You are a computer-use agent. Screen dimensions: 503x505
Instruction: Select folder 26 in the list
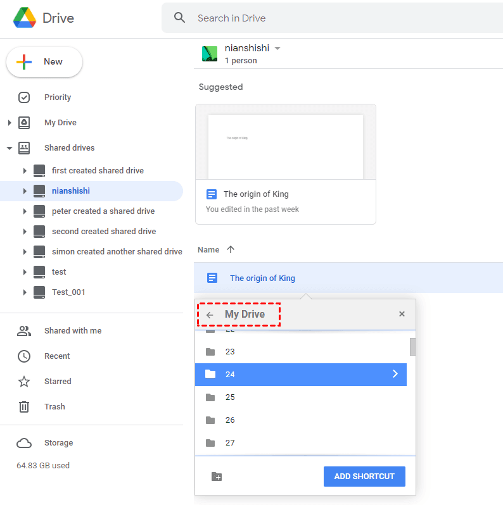point(230,420)
